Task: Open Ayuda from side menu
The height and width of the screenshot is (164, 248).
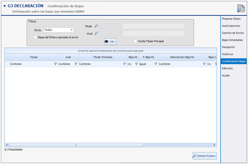Action: tap(225, 76)
